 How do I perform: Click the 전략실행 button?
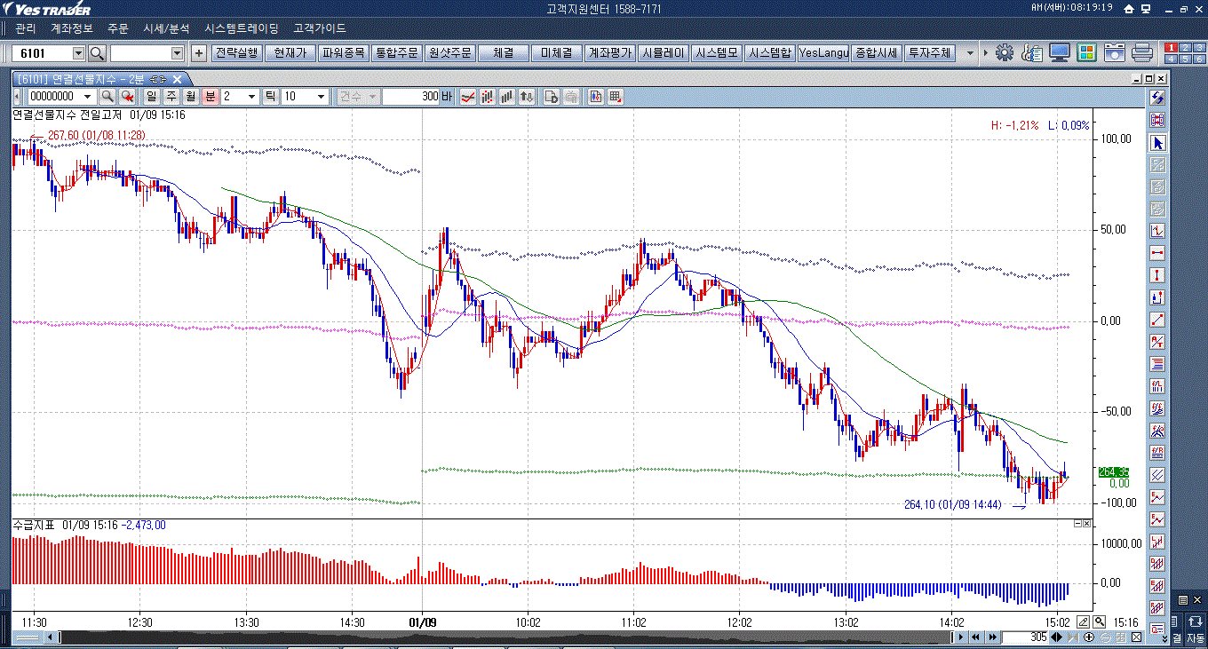(237, 53)
